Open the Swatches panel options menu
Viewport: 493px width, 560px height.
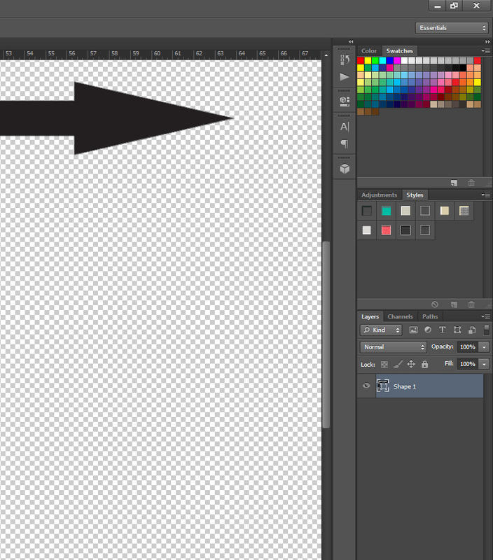click(x=485, y=51)
